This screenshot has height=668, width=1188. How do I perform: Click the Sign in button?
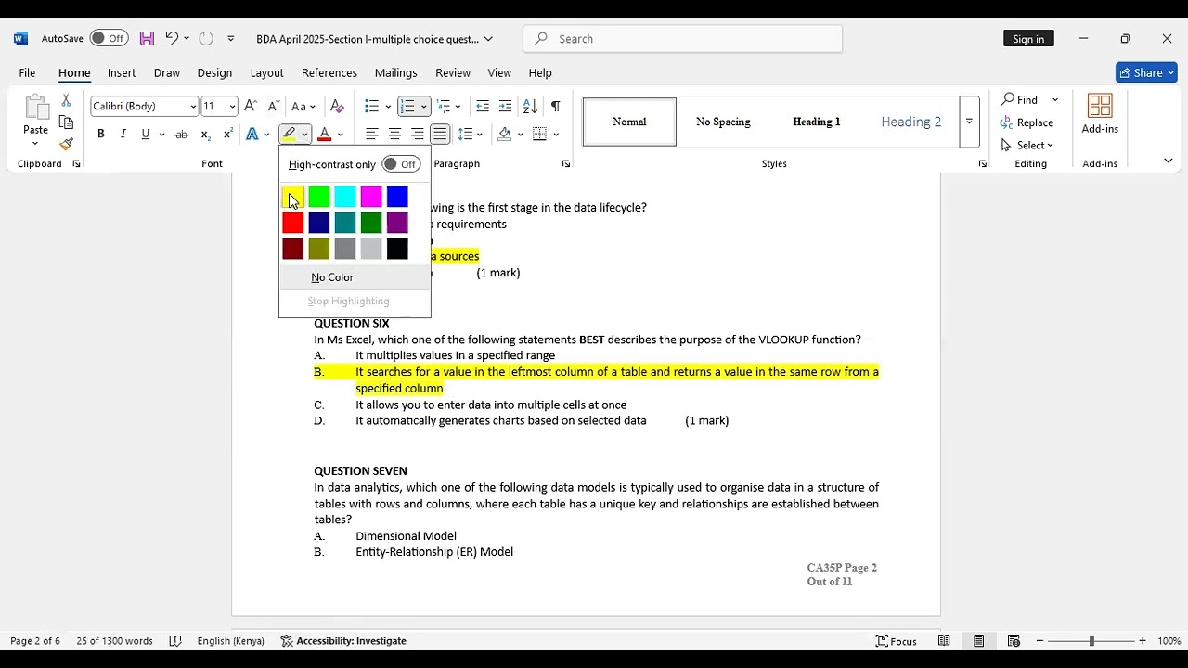(1028, 39)
